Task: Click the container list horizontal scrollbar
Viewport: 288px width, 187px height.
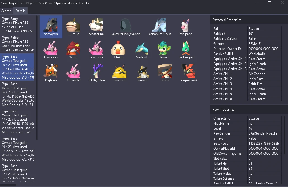Action: click(x=8, y=185)
